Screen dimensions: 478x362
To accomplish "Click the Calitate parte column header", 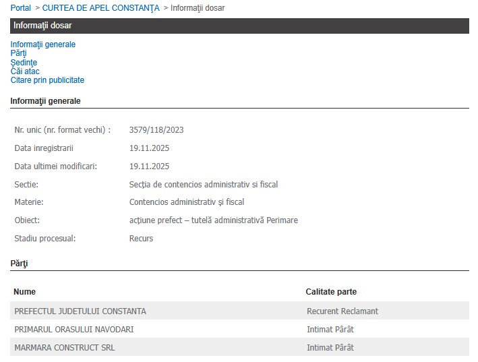I will tap(331, 292).
